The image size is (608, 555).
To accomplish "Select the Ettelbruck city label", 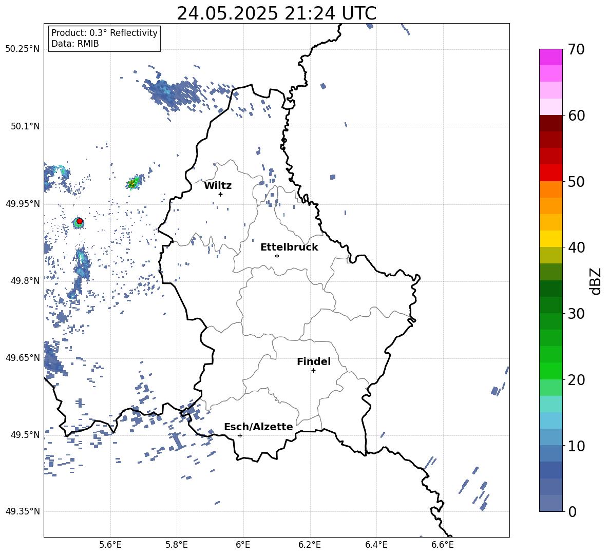I will [289, 247].
